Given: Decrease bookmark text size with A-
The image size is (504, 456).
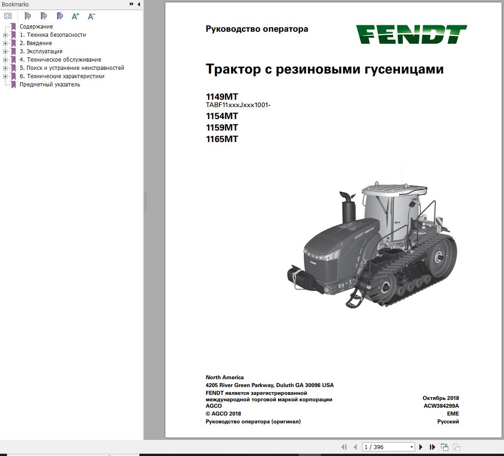Looking at the screenshot, I should coord(91,16).
